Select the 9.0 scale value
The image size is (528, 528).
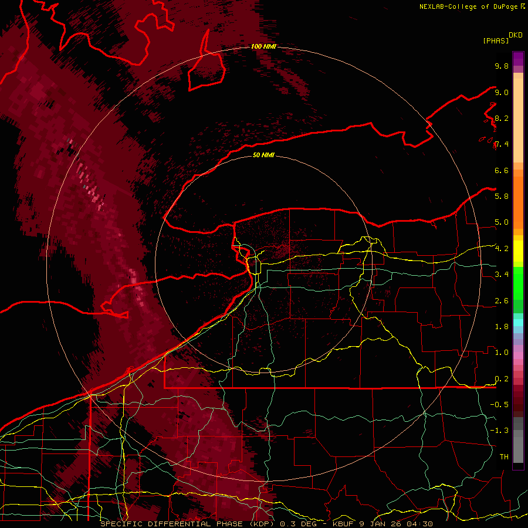502,92
